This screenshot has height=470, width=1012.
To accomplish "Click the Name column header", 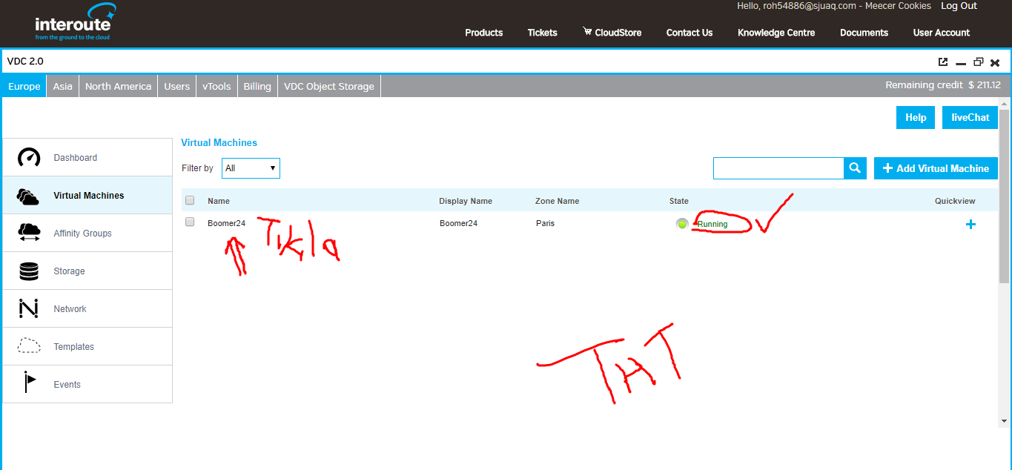I will tap(219, 201).
